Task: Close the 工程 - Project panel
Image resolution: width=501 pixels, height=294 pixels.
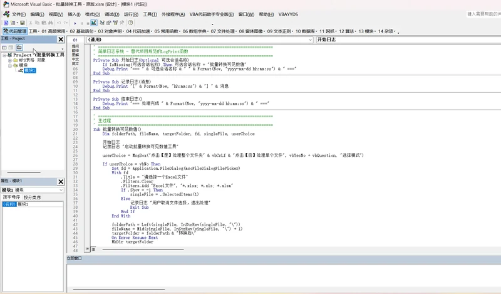Action: [61, 39]
